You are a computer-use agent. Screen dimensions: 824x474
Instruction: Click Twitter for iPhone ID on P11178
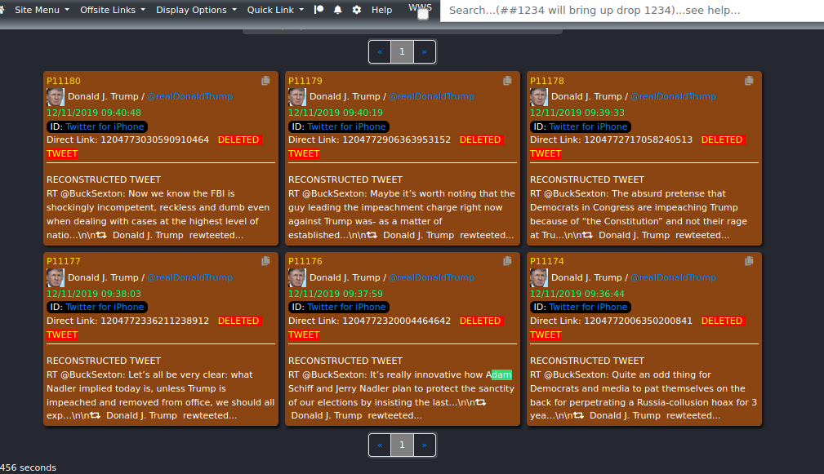pos(588,126)
